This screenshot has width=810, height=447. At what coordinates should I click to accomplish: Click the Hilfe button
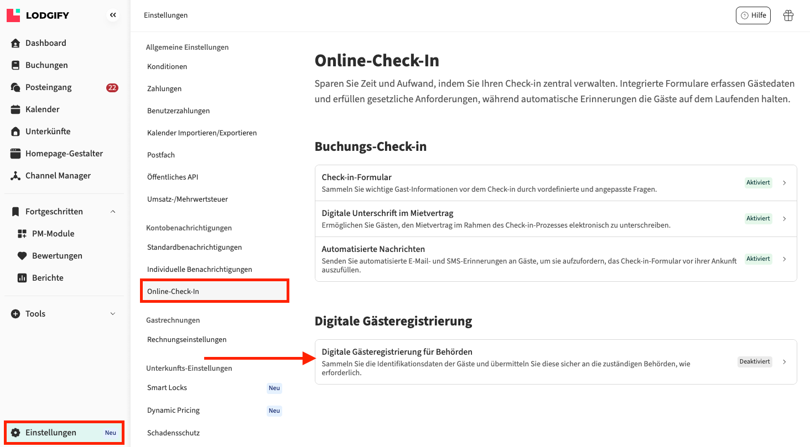[x=753, y=15]
